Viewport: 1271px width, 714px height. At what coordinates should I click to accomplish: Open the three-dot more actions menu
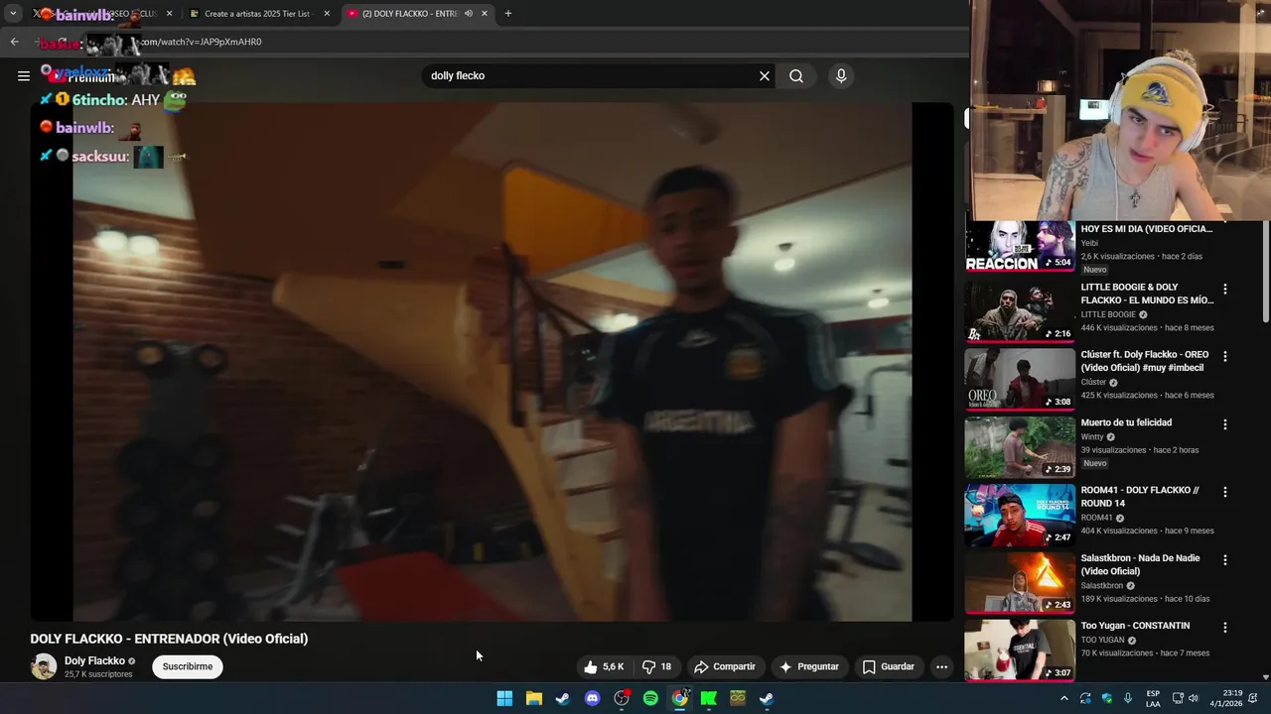point(941,666)
